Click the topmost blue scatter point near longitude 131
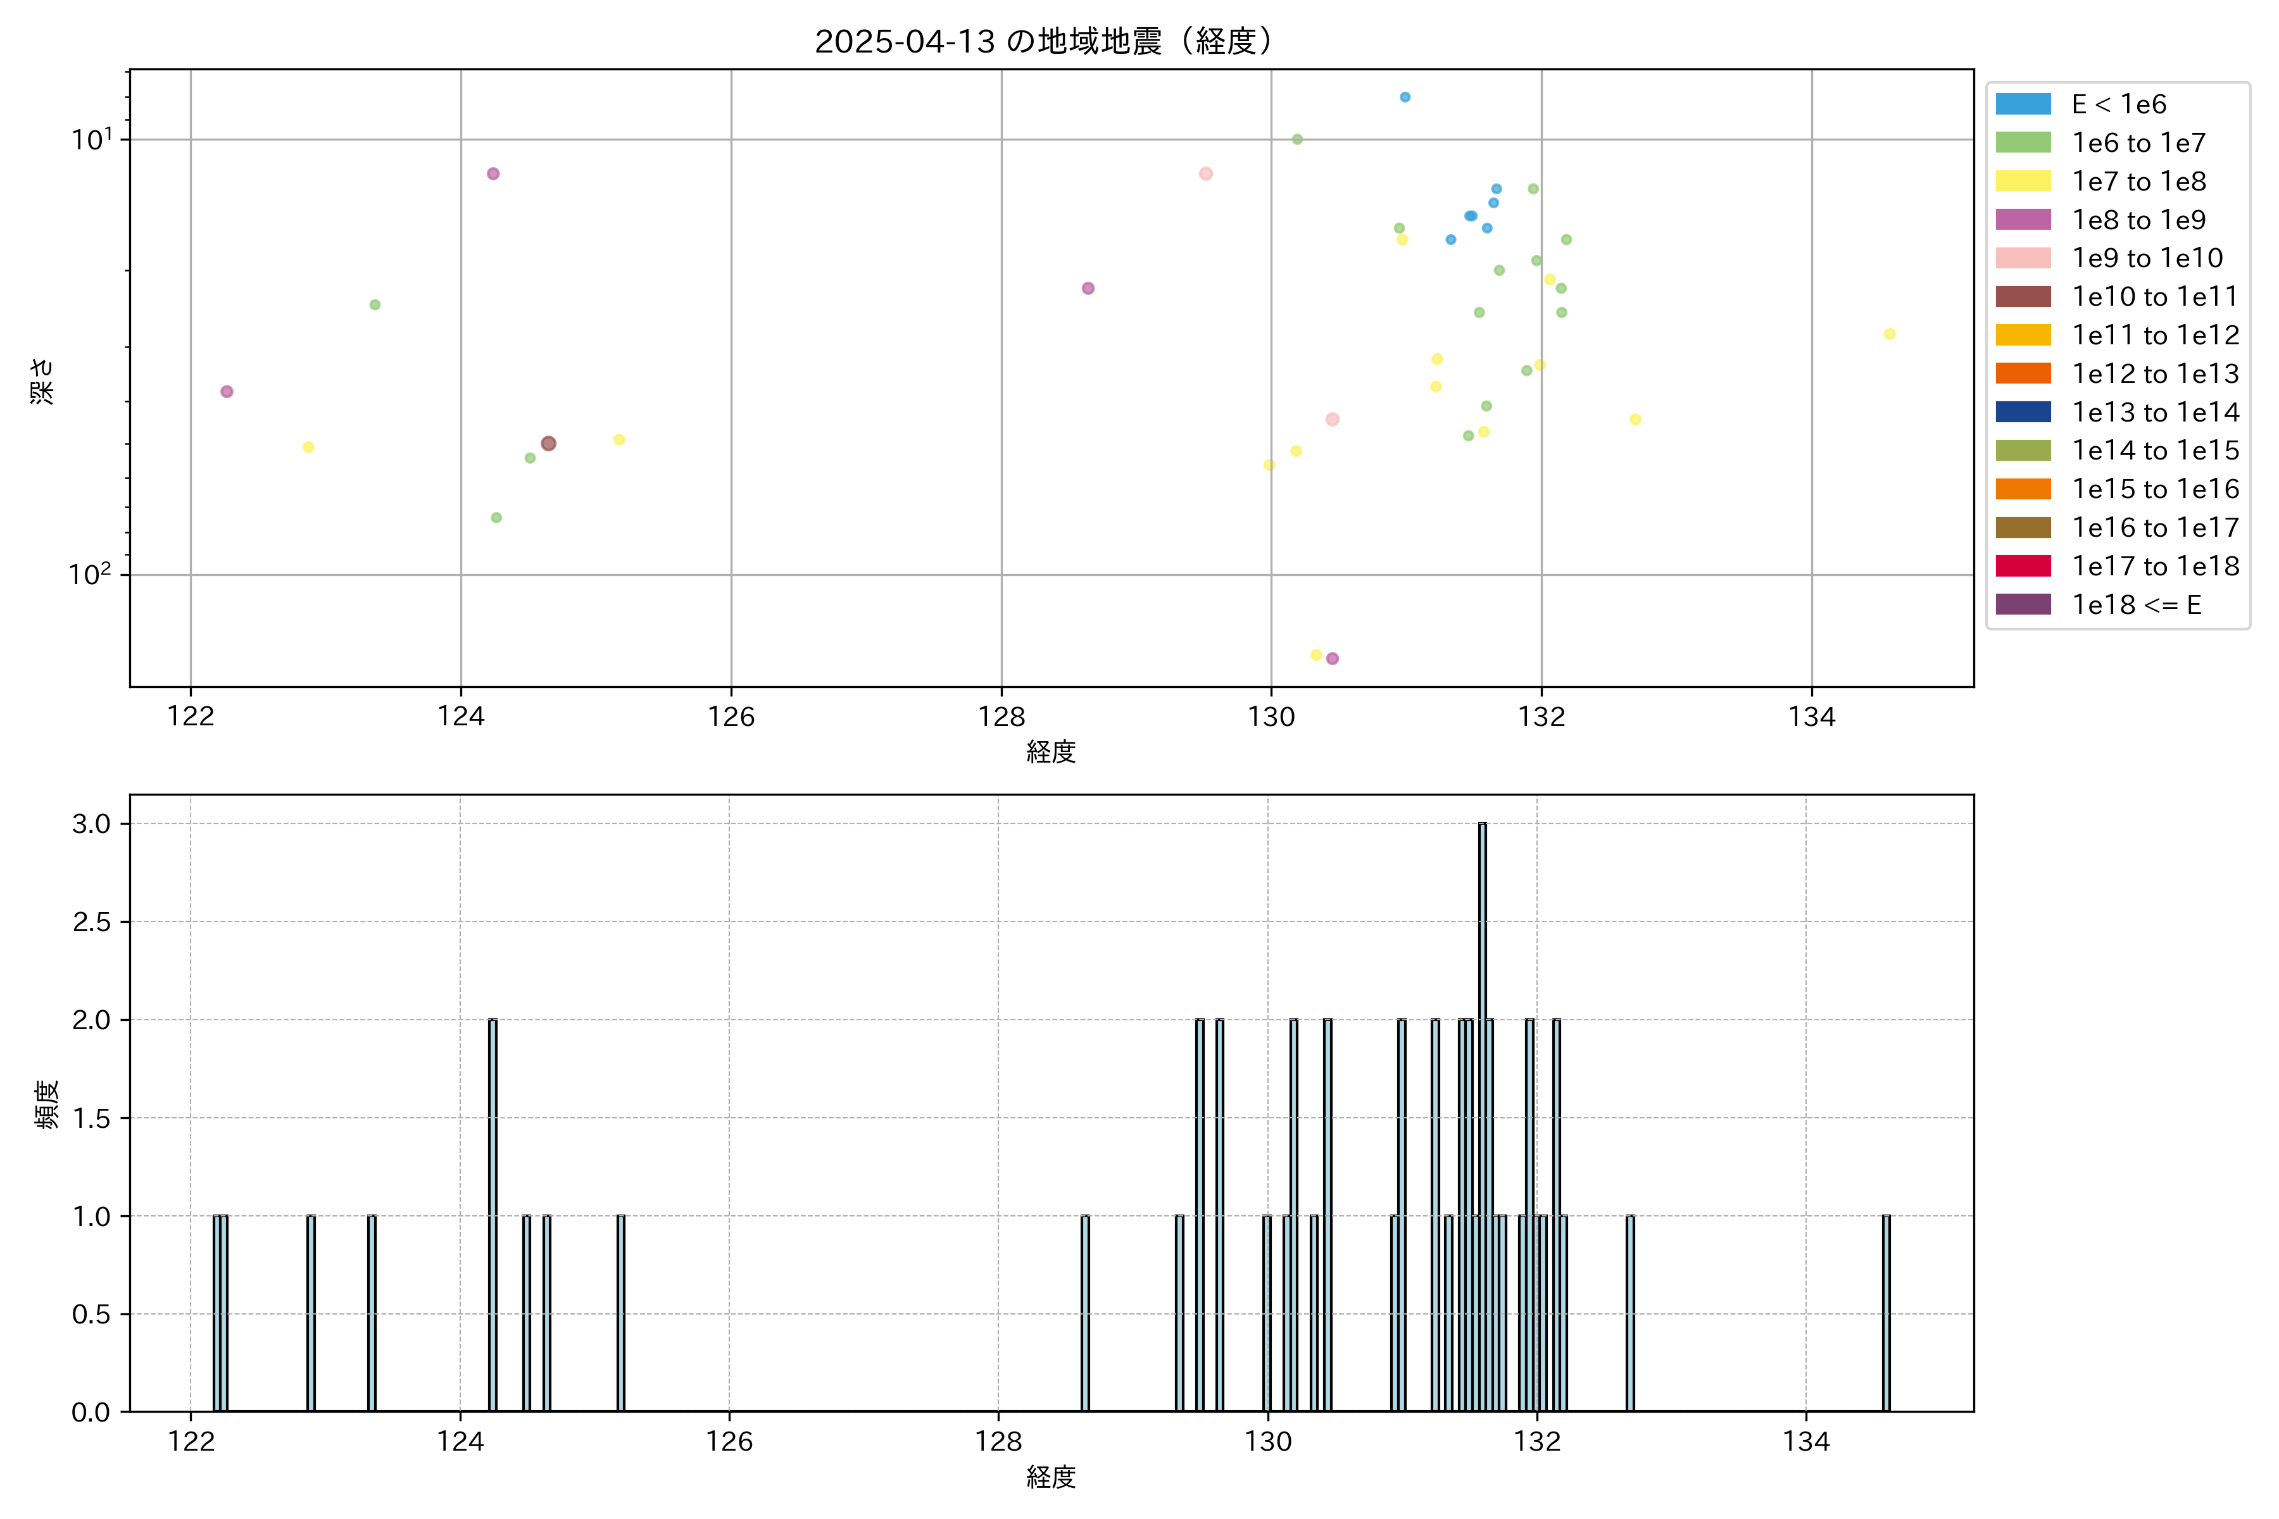This screenshot has height=1519, width=2279. click(x=1405, y=97)
